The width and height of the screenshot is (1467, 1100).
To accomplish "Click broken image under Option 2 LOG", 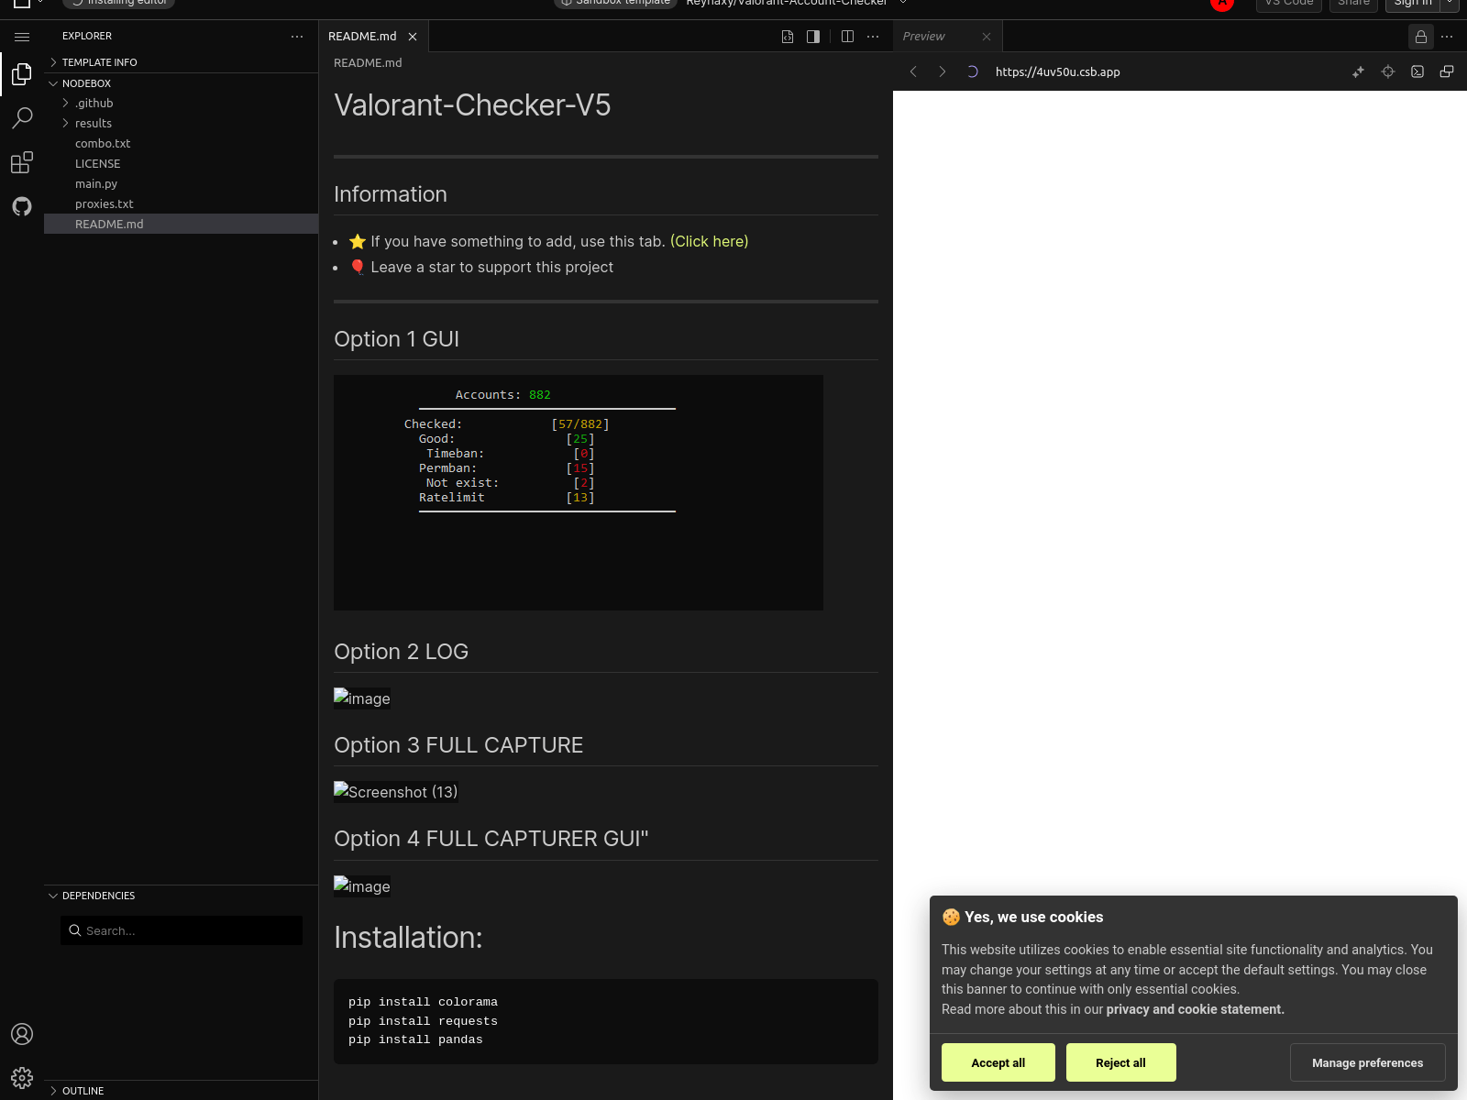I will 362,698.
